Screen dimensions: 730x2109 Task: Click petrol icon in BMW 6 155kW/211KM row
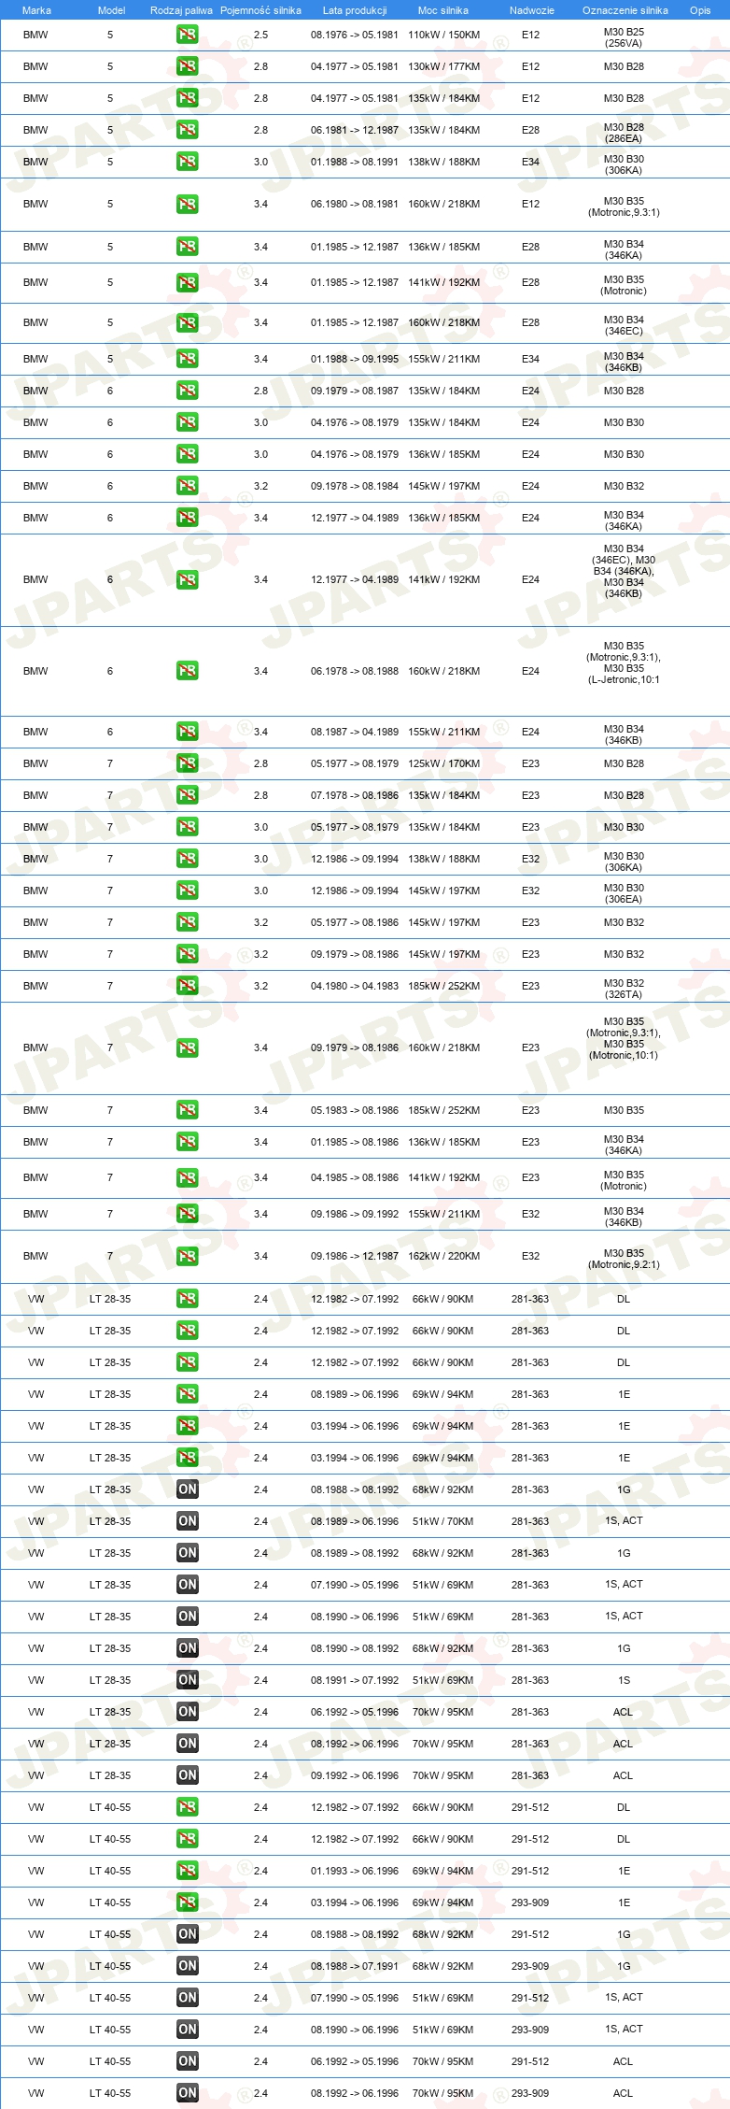(187, 732)
